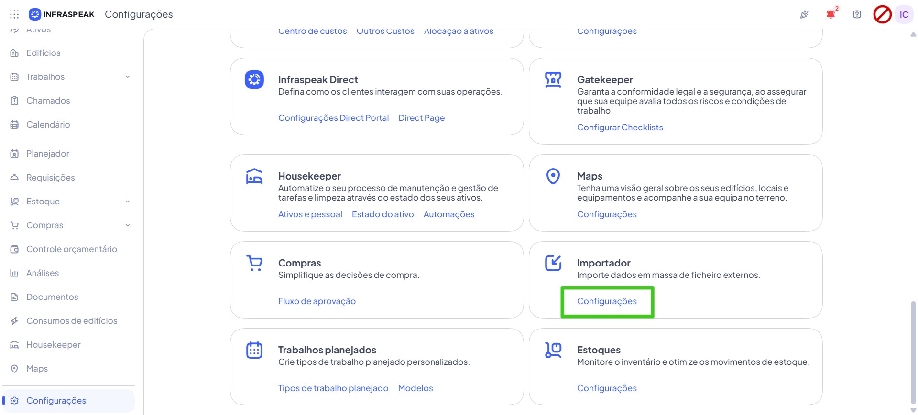Open the help question mark icon
This screenshot has width=918, height=415.
pyautogui.click(x=857, y=14)
